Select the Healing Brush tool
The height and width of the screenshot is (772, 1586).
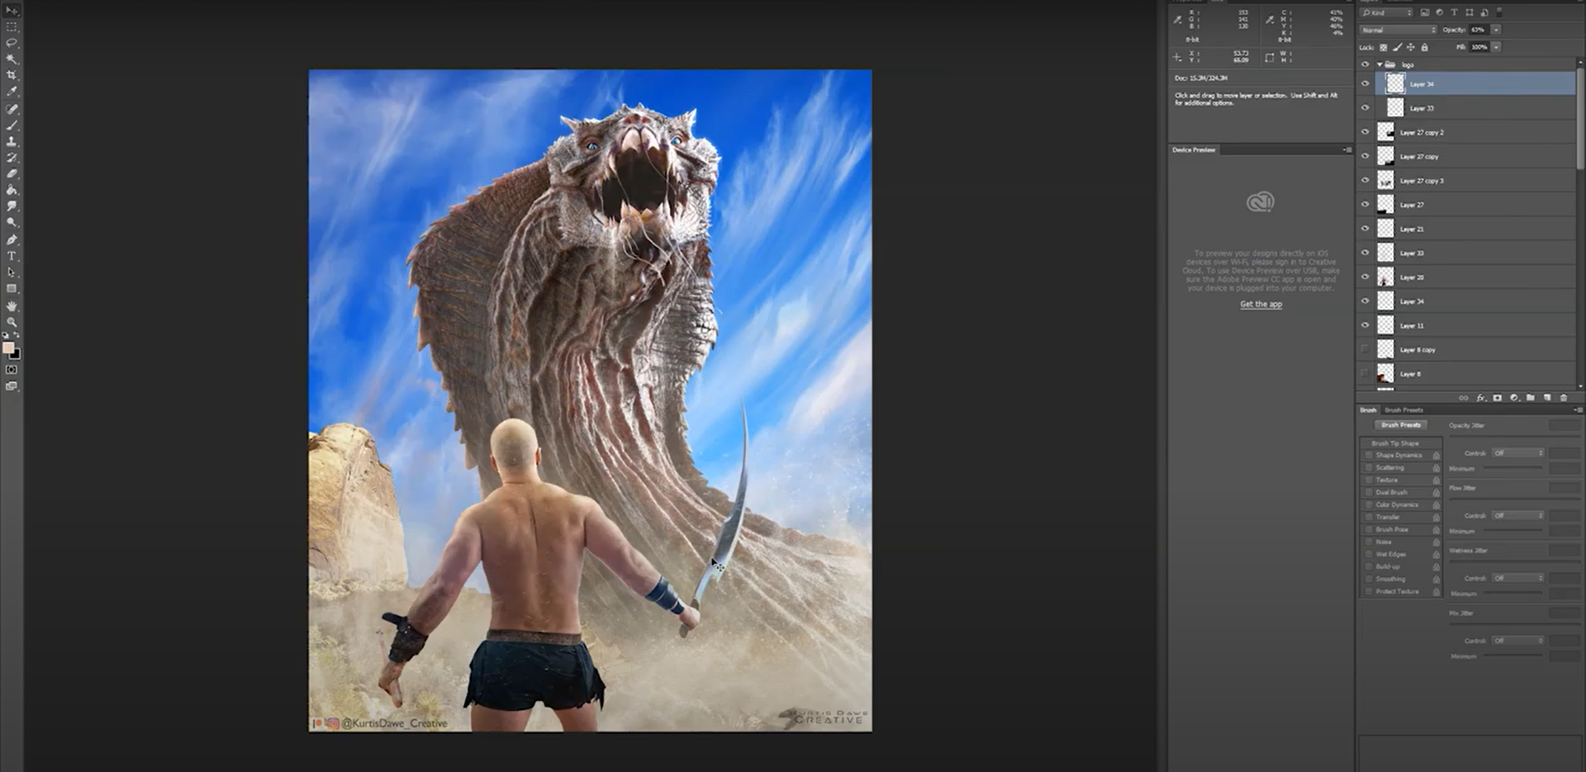click(x=12, y=109)
